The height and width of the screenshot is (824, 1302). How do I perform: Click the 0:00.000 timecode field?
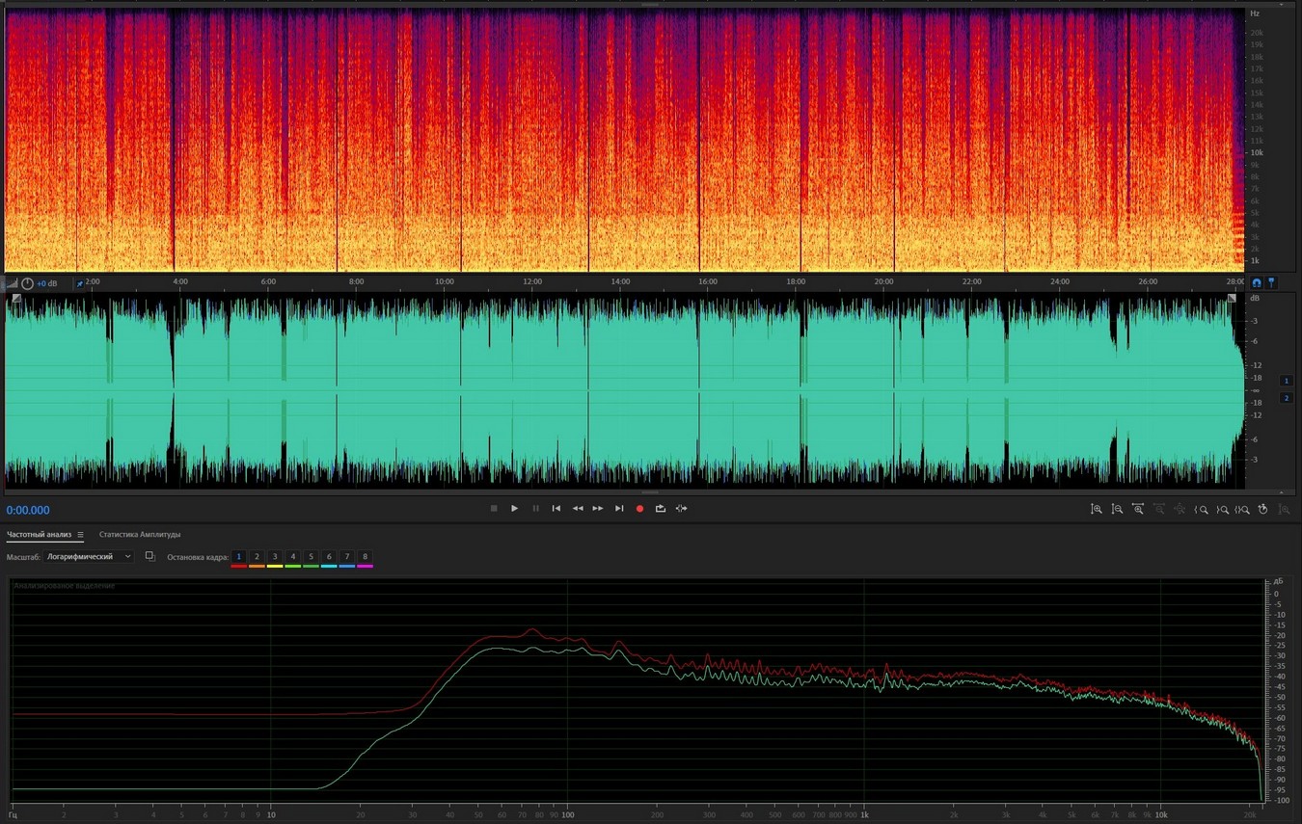[28, 511]
